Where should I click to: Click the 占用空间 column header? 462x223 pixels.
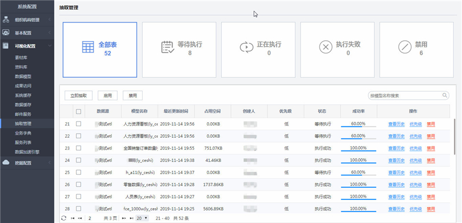[213, 111]
